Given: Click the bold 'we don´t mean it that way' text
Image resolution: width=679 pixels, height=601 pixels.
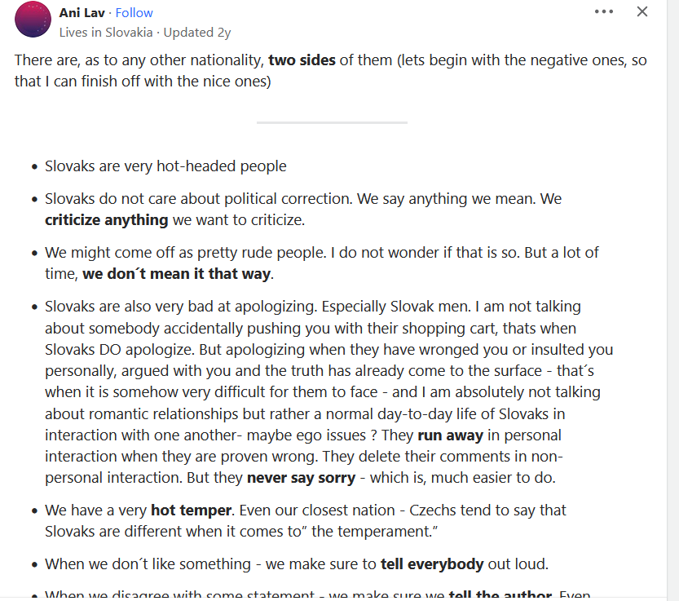Looking at the screenshot, I should point(176,274).
